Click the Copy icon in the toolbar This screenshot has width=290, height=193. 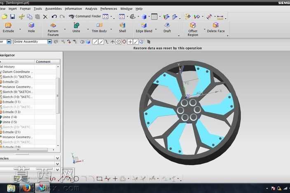[x=30, y=16]
